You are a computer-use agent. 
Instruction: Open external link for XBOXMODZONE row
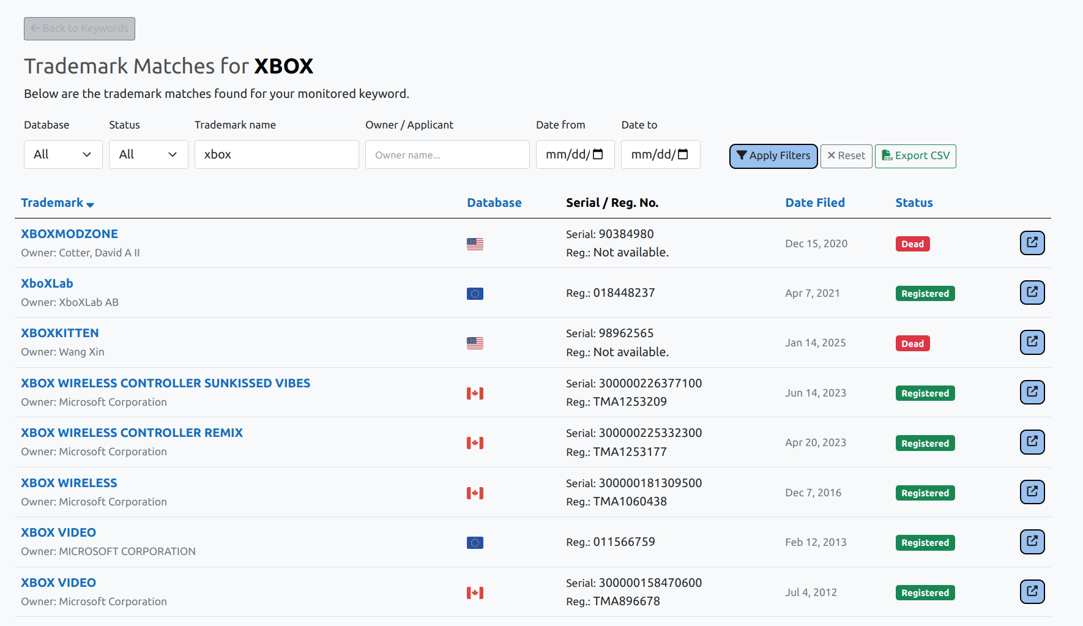(1032, 243)
